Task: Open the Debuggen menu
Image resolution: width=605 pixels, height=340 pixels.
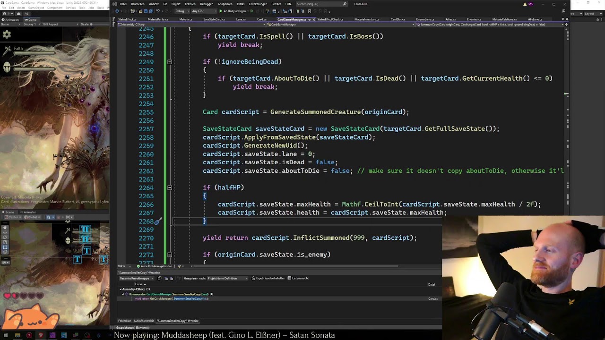Action: coord(207,4)
